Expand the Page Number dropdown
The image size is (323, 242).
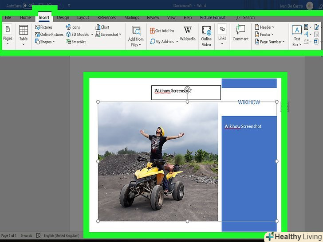point(270,42)
